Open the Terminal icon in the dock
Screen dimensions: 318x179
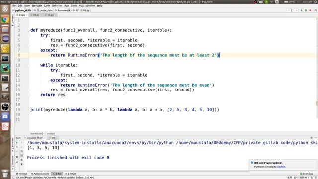(5, 78)
